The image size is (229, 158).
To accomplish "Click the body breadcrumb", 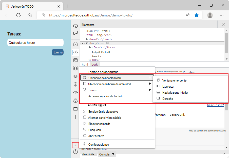I will 95,65.
